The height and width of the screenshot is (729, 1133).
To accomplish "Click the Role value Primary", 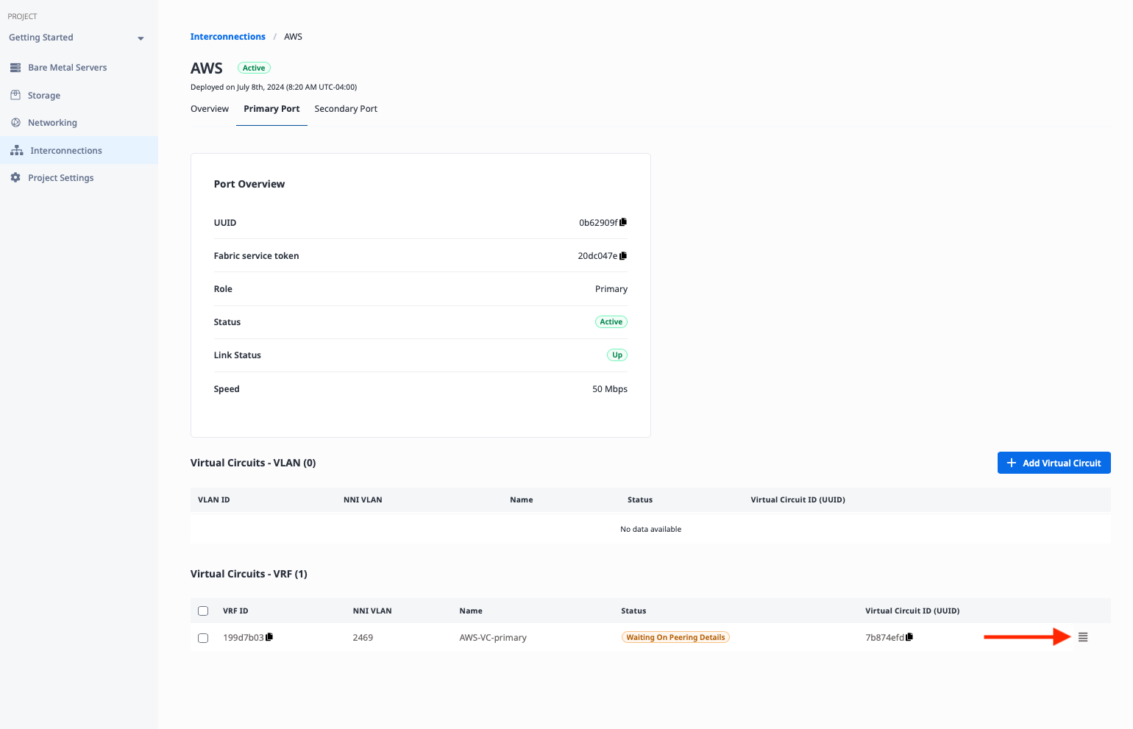I will click(x=611, y=289).
